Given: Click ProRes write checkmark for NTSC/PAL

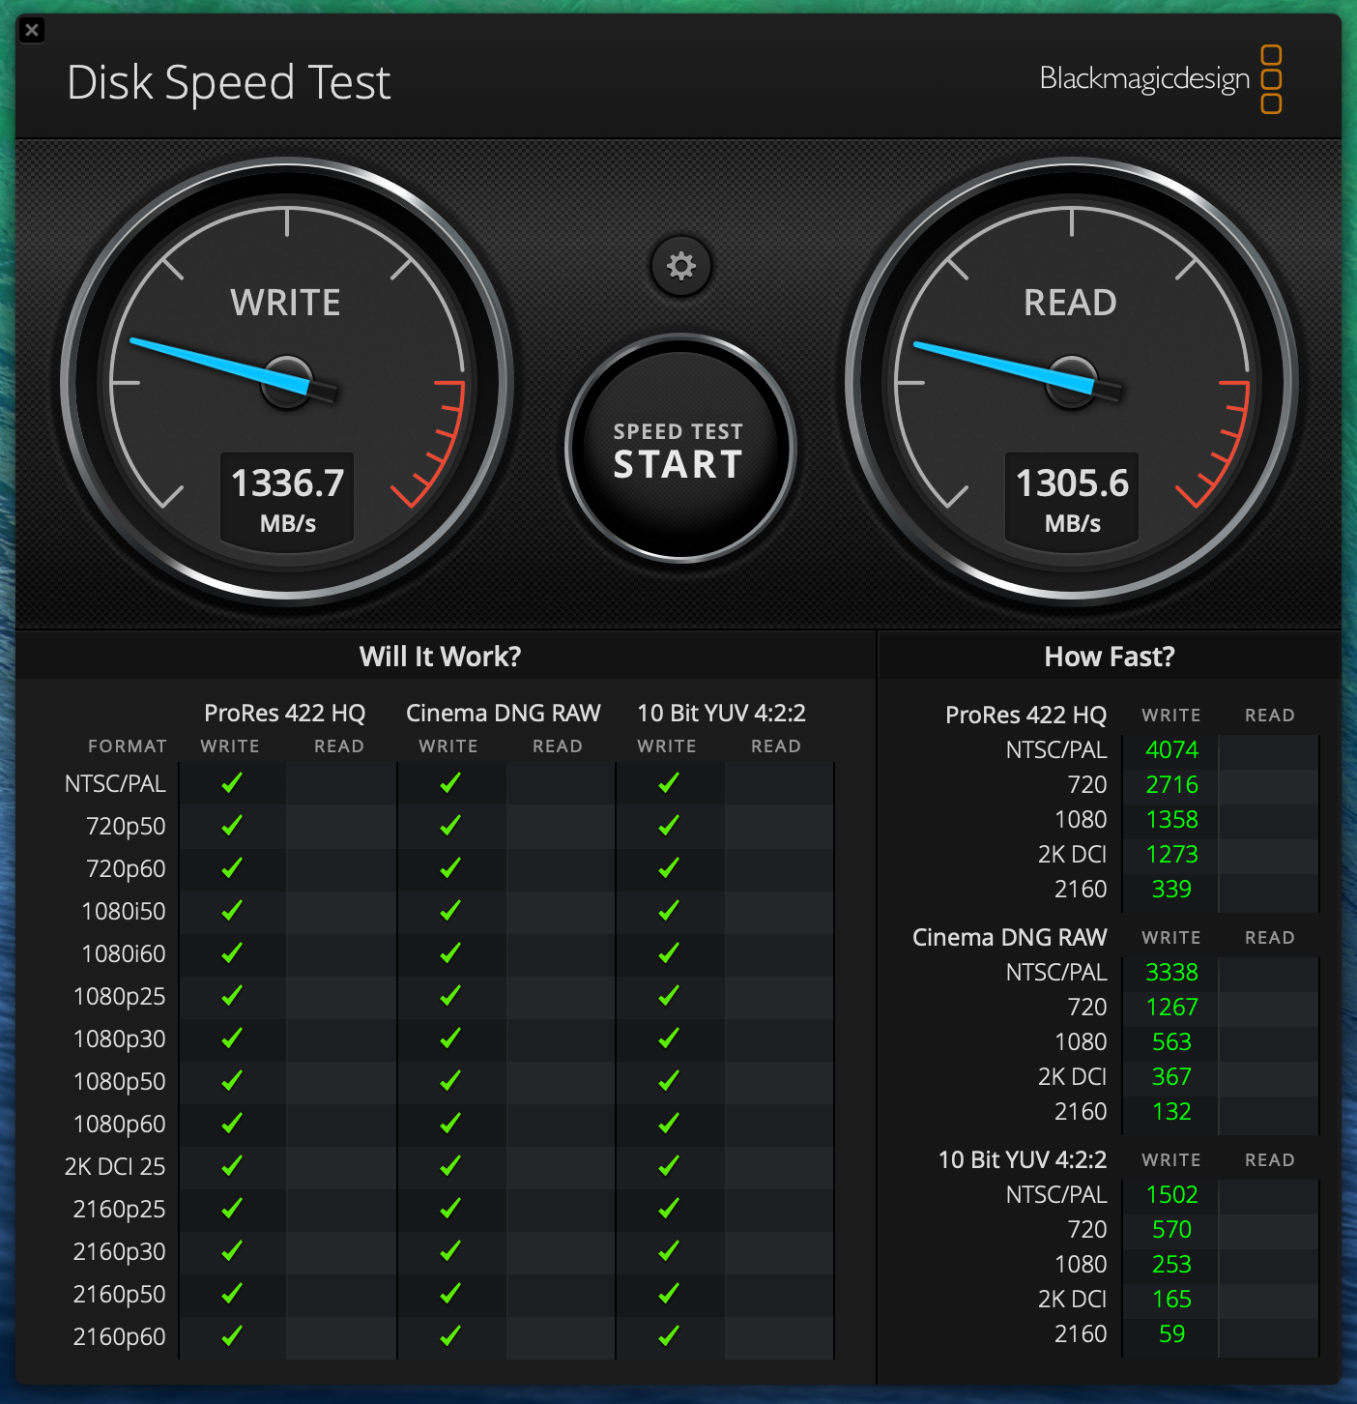Looking at the screenshot, I should [232, 782].
